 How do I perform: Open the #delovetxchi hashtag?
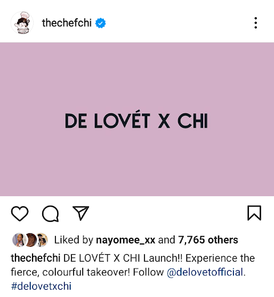41,286
